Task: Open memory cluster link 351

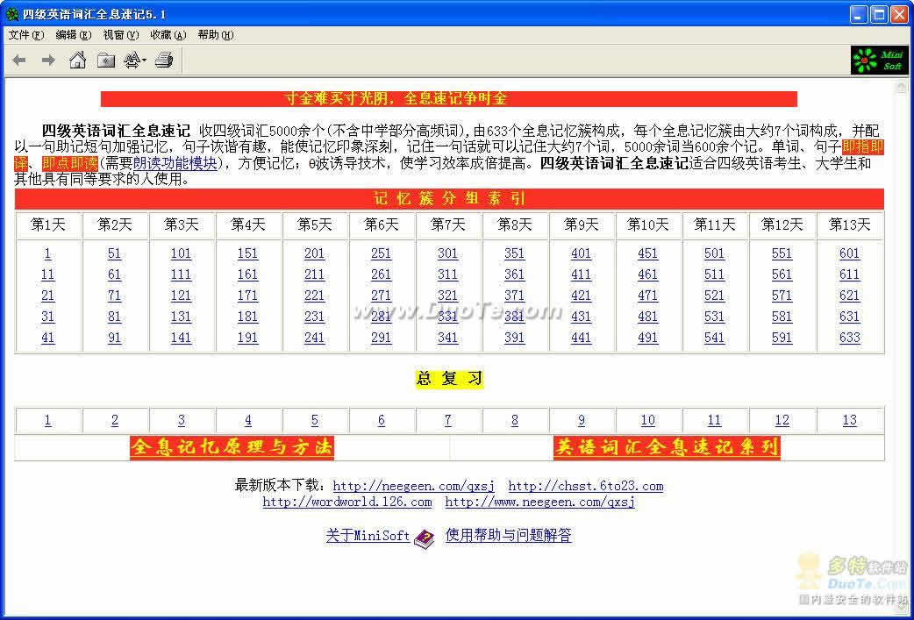Action: tap(514, 253)
